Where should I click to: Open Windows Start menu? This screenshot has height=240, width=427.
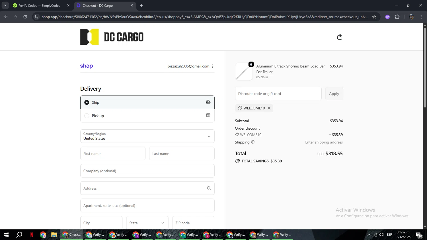click(x=6, y=235)
